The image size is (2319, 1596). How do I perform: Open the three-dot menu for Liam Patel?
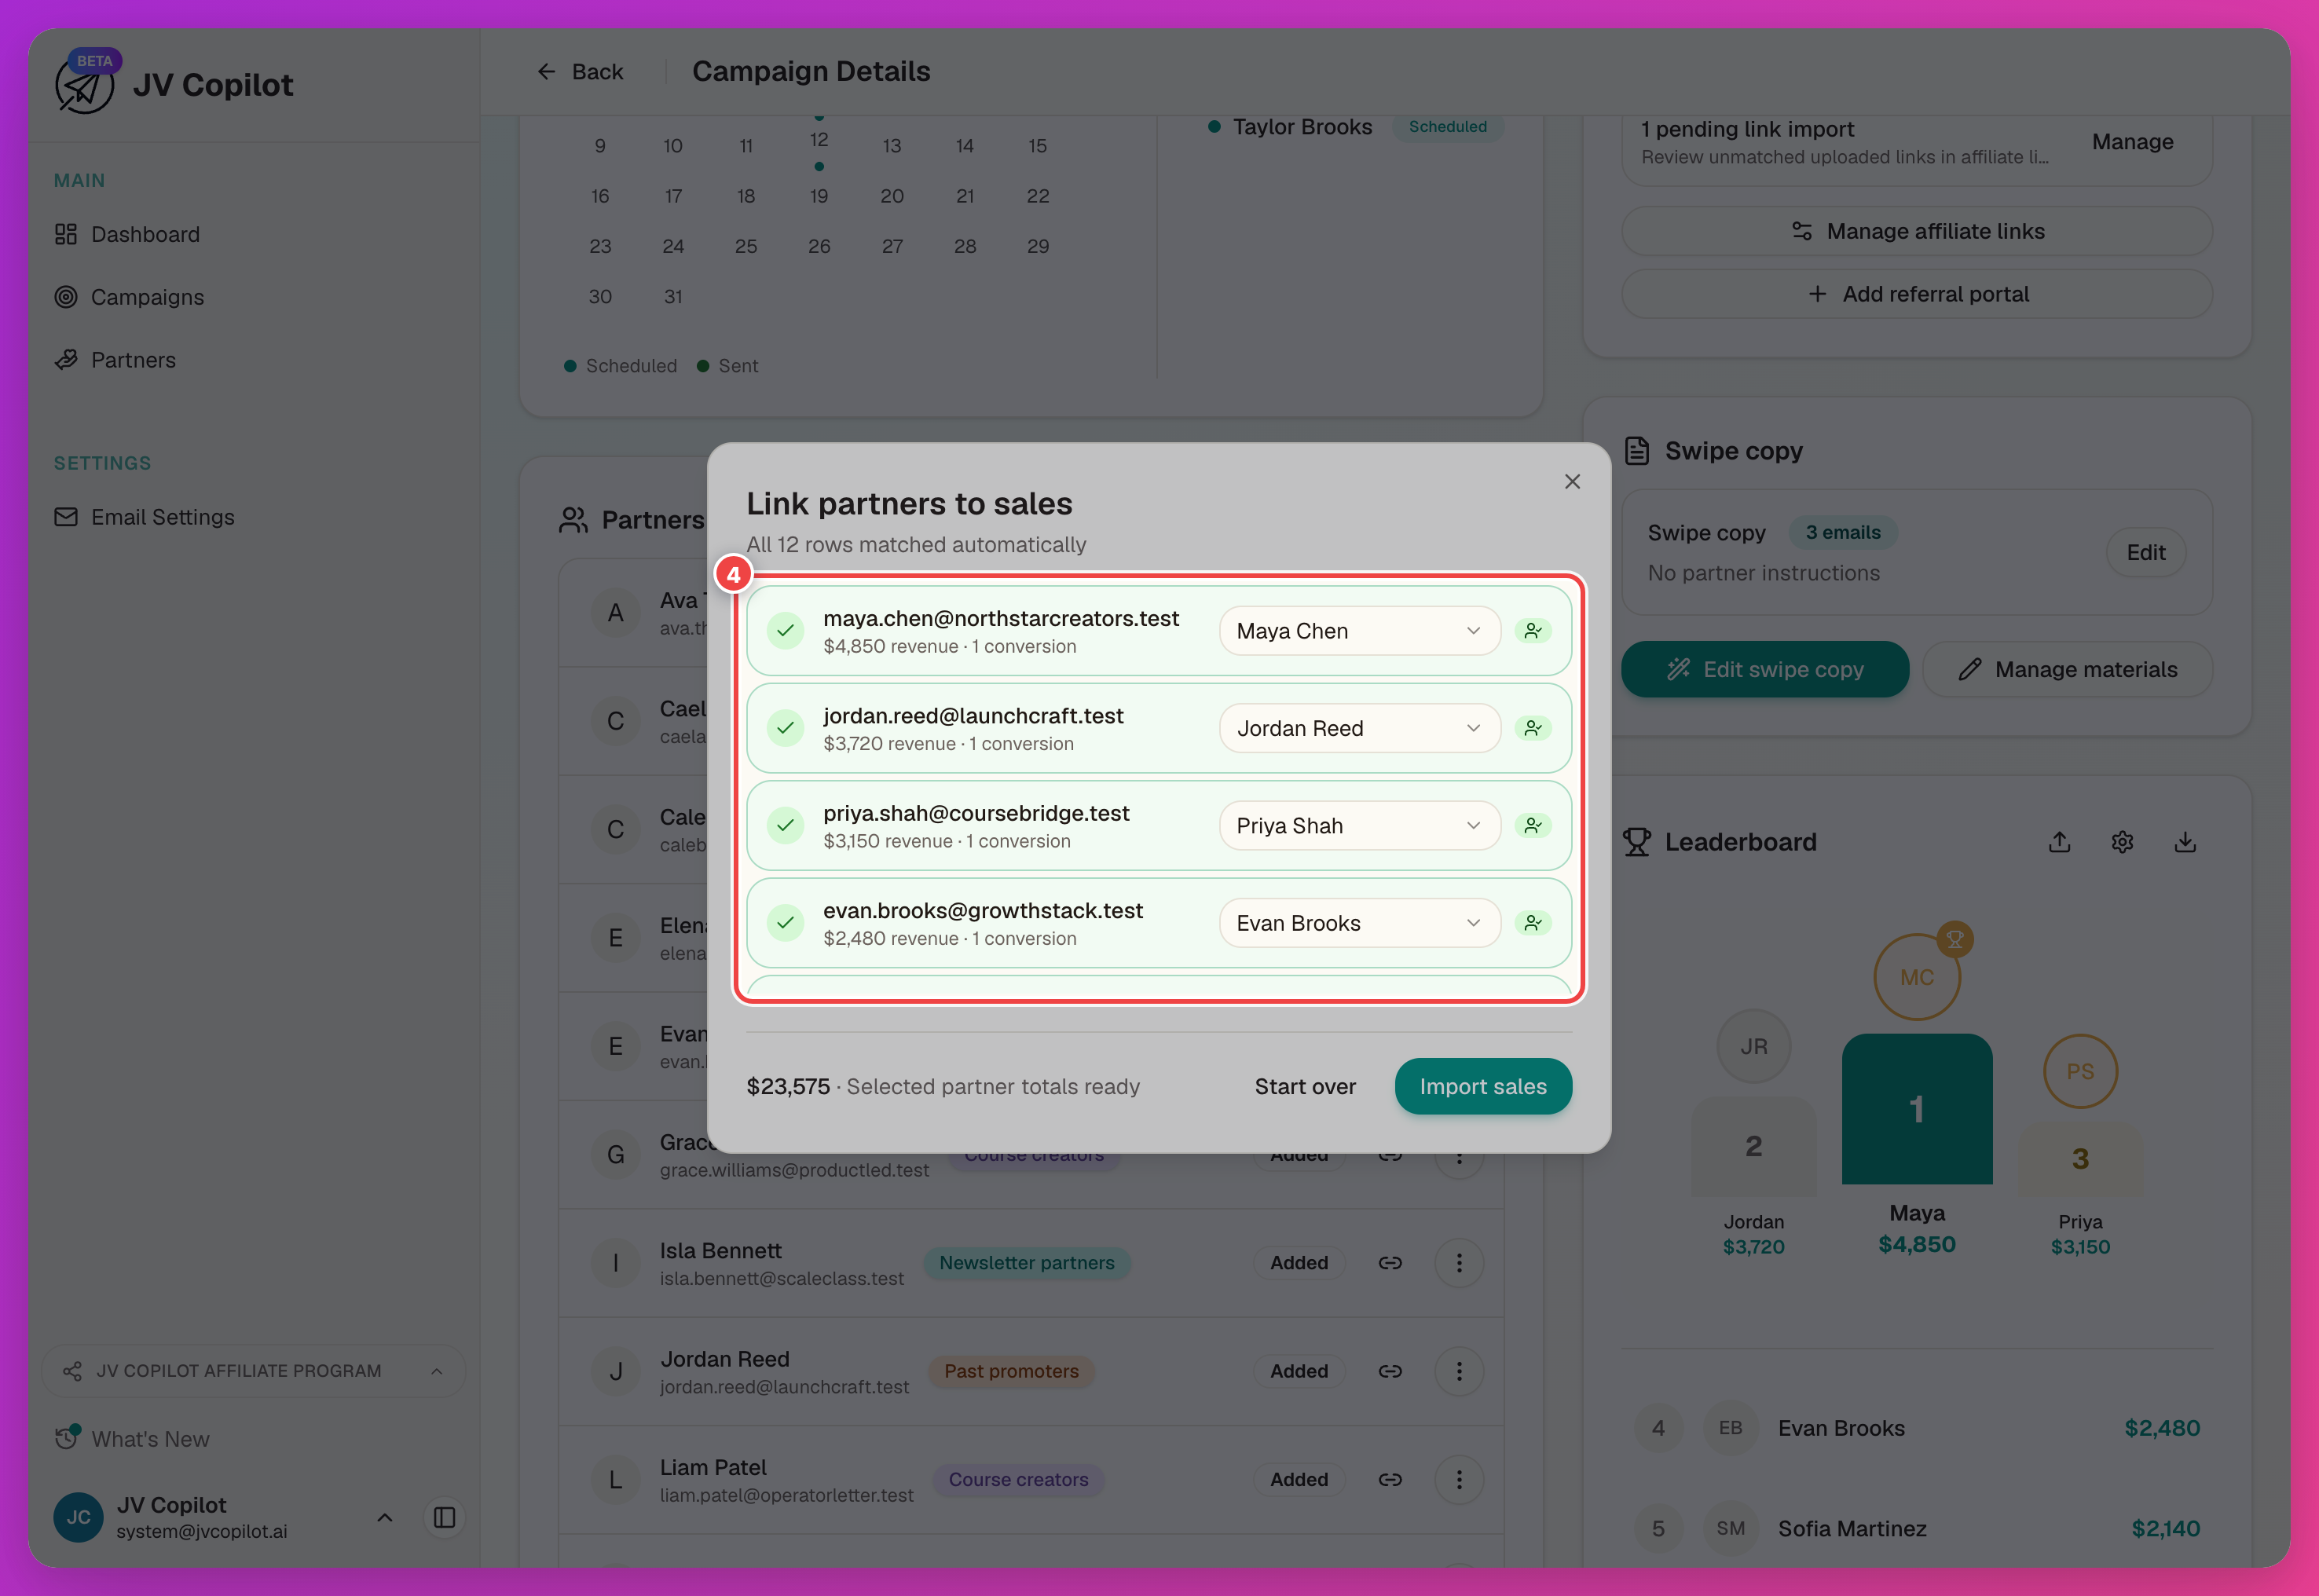(1459, 1479)
